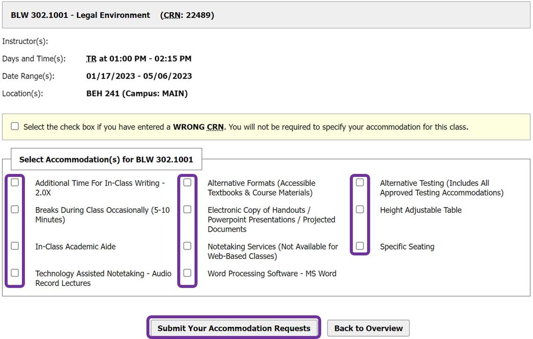This screenshot has height=339, width=533.
Task: Submit Your Accommodation Requests
Action: click(233, 328)
